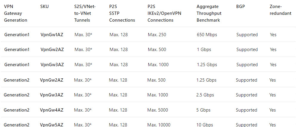Select the 5 Gbps throughput cell
The width and height of the screenshot is (296, 127).
203,110
